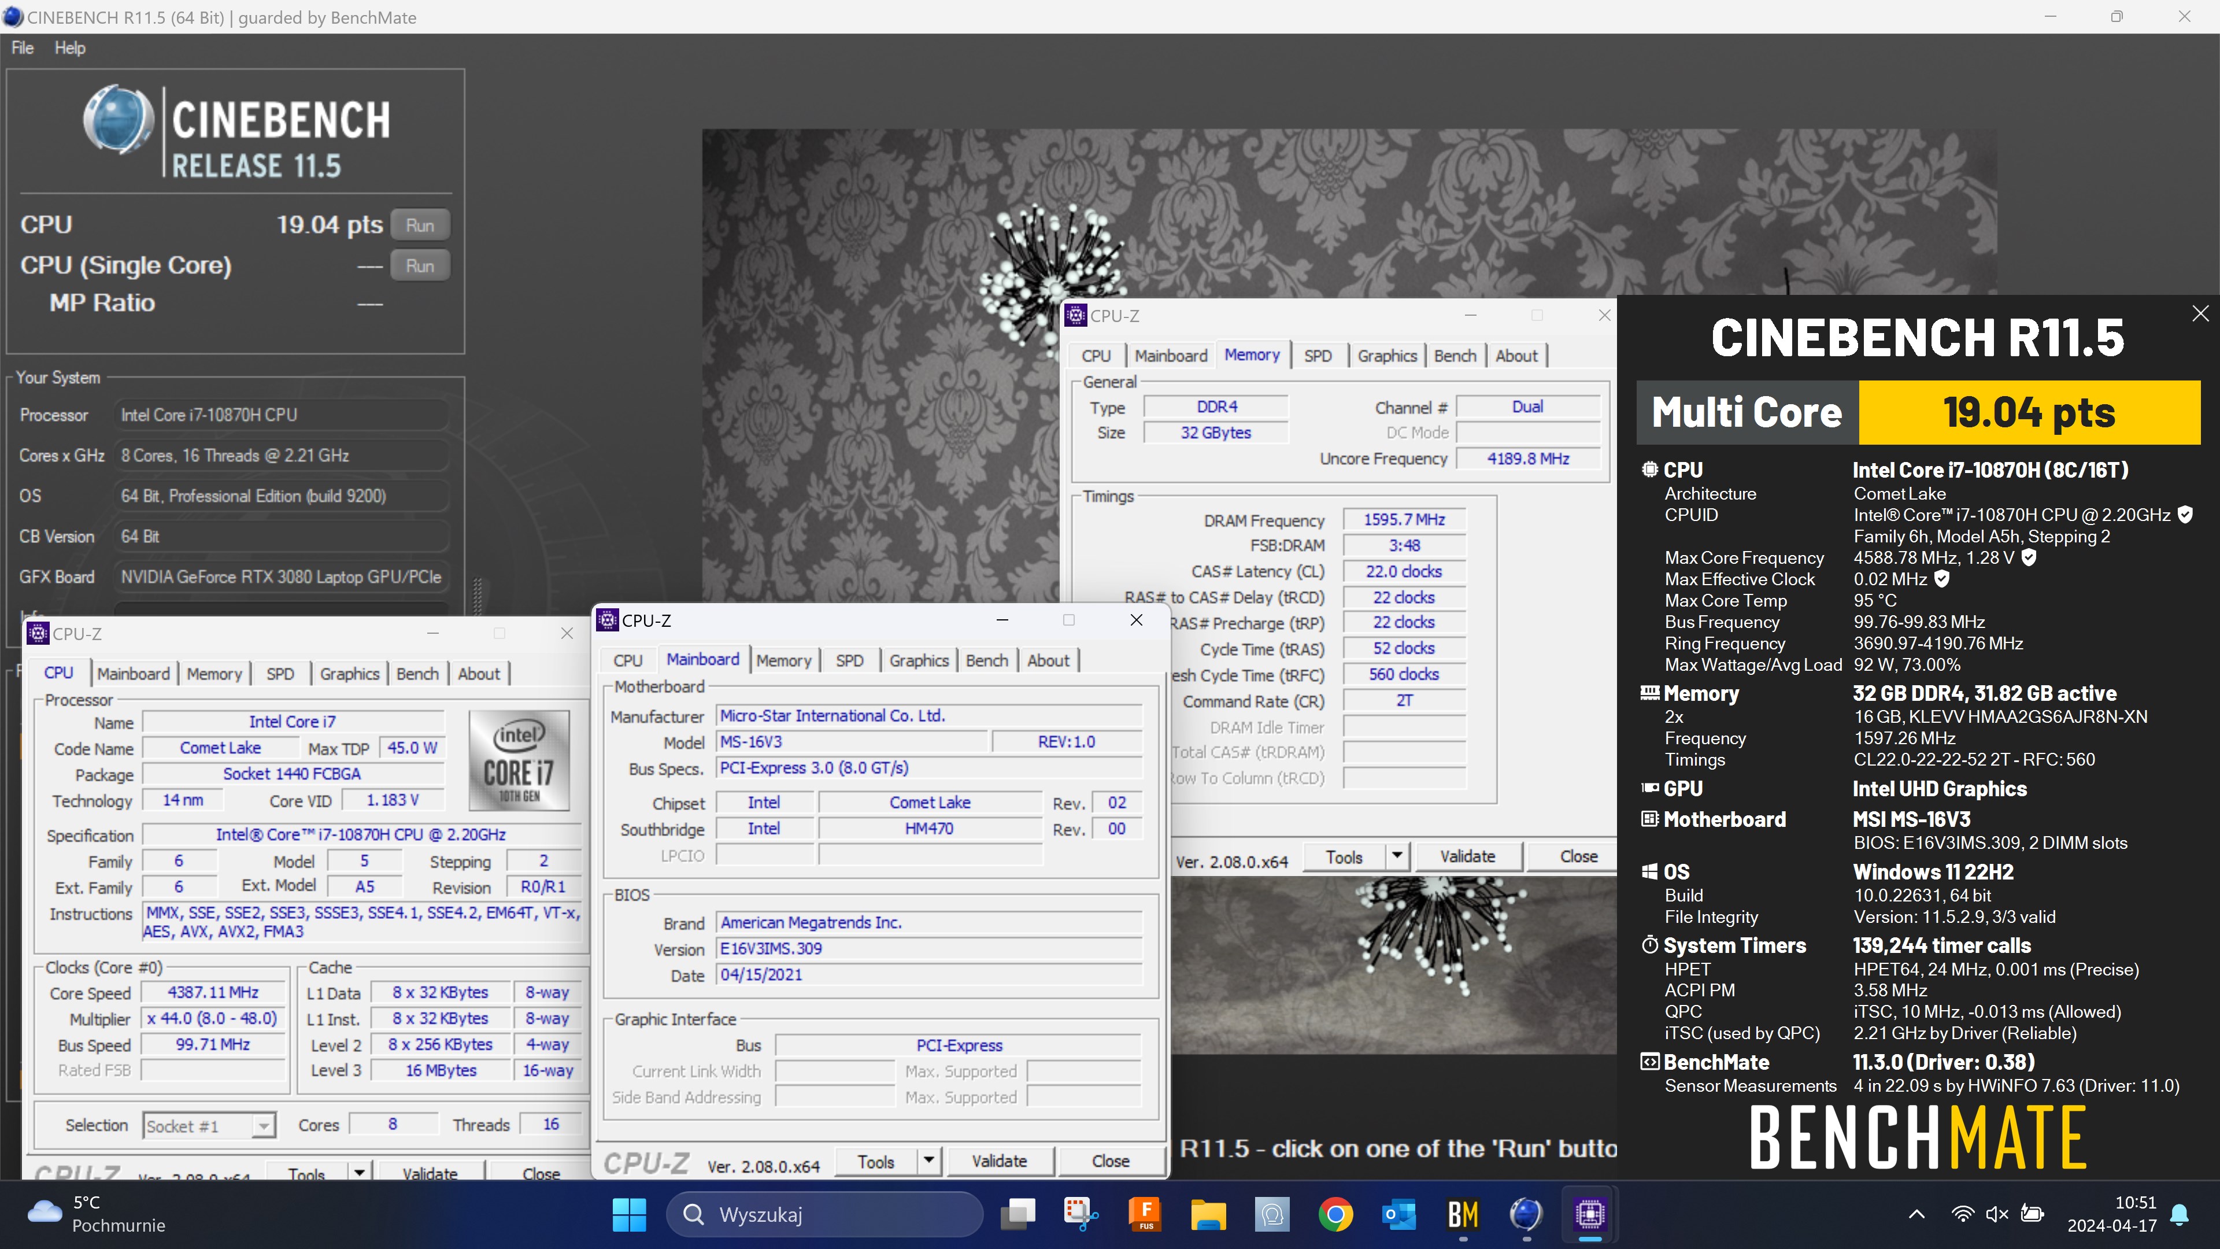Open BenchMate (BM) taskbar icon
Image resolution: width=2220 pixels, height=1249 pixels.
pyautogui.click(x=1463, y=1214)
